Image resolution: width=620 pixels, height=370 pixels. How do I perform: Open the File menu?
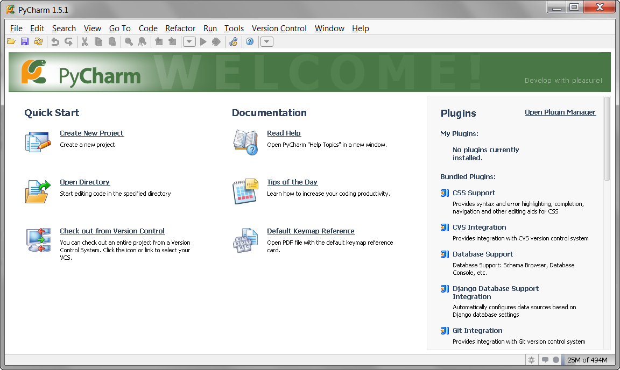point(16,29)
